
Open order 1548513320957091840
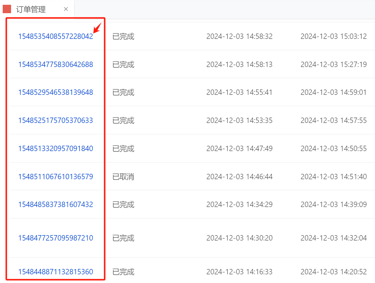[x=56, y=148]
